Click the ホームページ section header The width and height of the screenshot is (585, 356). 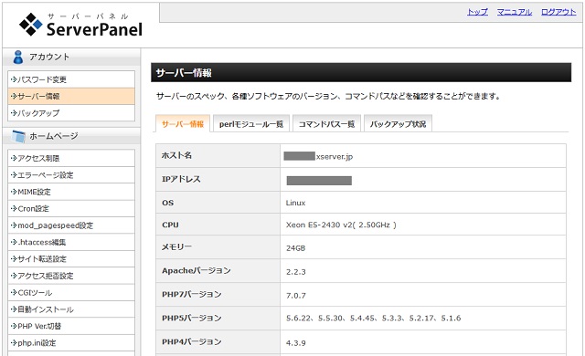point(71,136)
